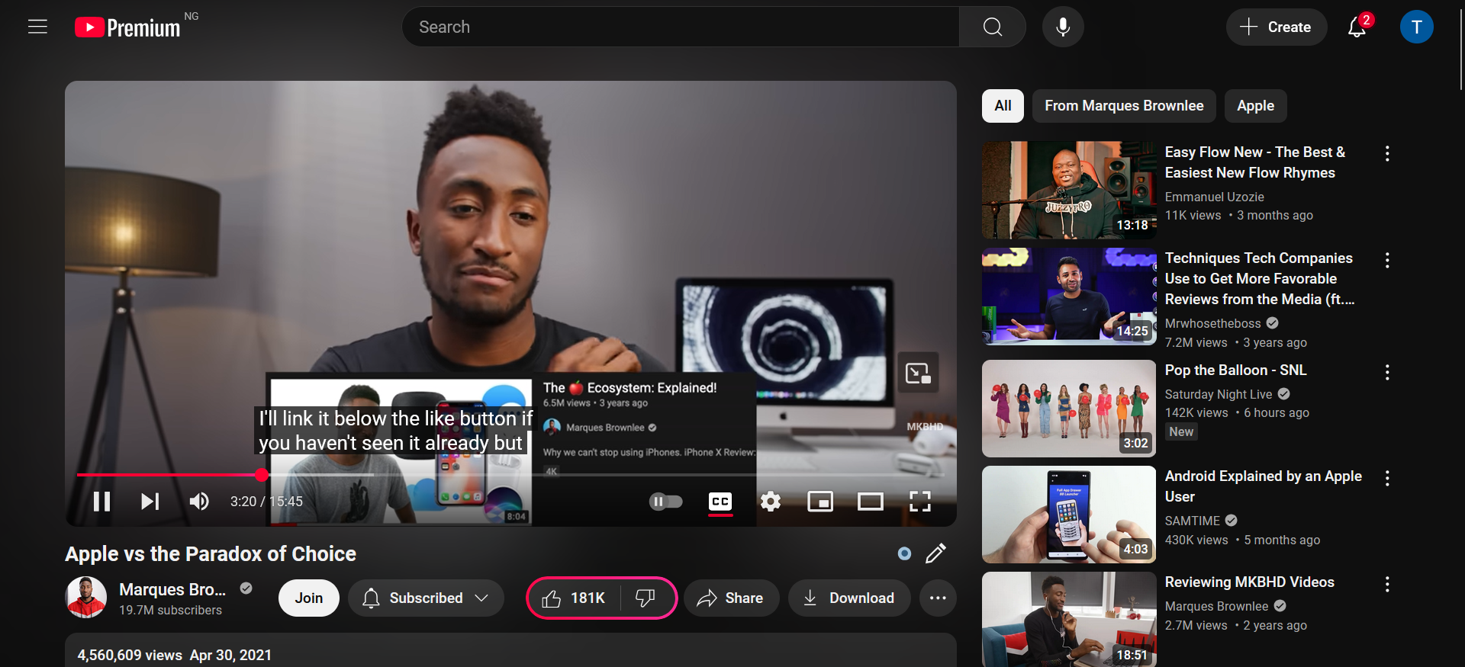Screen dimensions: 1465x667
Task: Pause the video
Action: click(101, 501)
